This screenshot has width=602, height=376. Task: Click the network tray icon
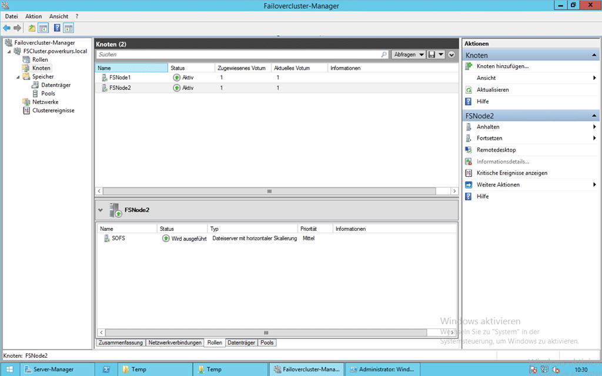(x=544, y=370)
